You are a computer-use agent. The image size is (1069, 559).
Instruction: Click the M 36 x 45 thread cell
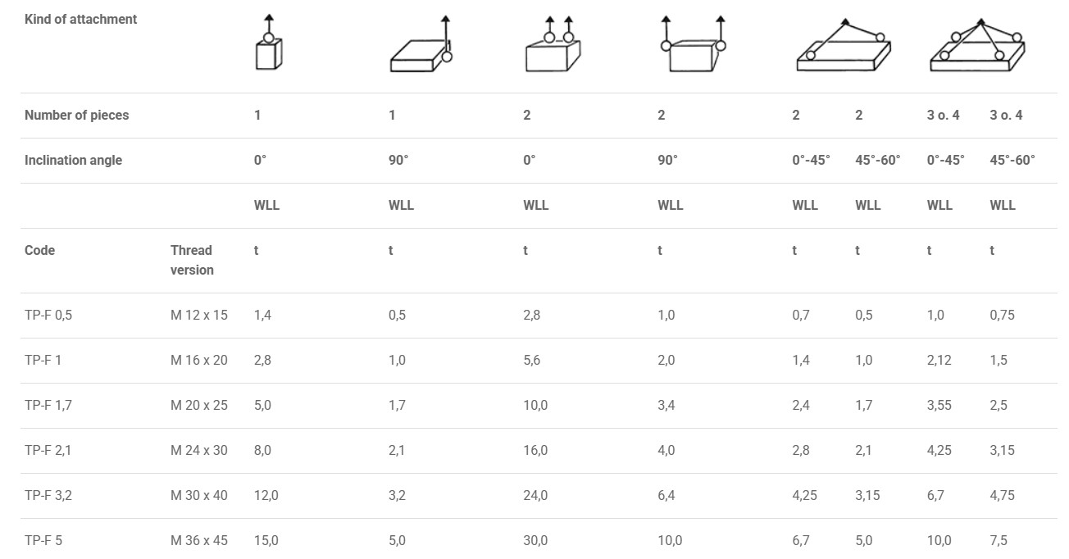199,540
